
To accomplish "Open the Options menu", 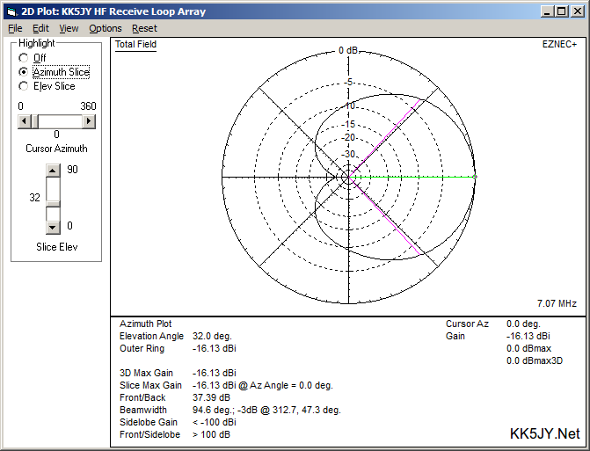I will coord(105,29).
